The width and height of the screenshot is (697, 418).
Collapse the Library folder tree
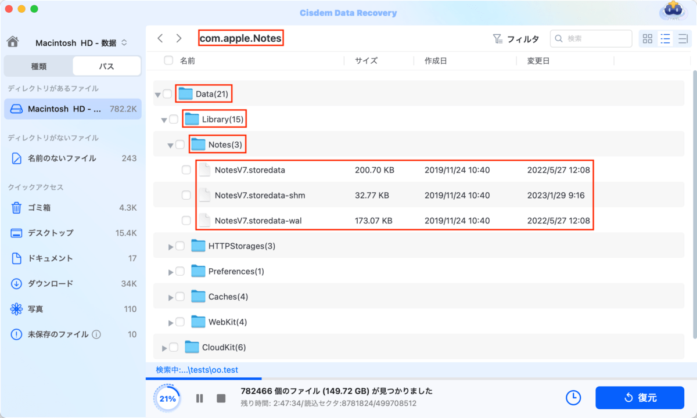coord(164,120)
